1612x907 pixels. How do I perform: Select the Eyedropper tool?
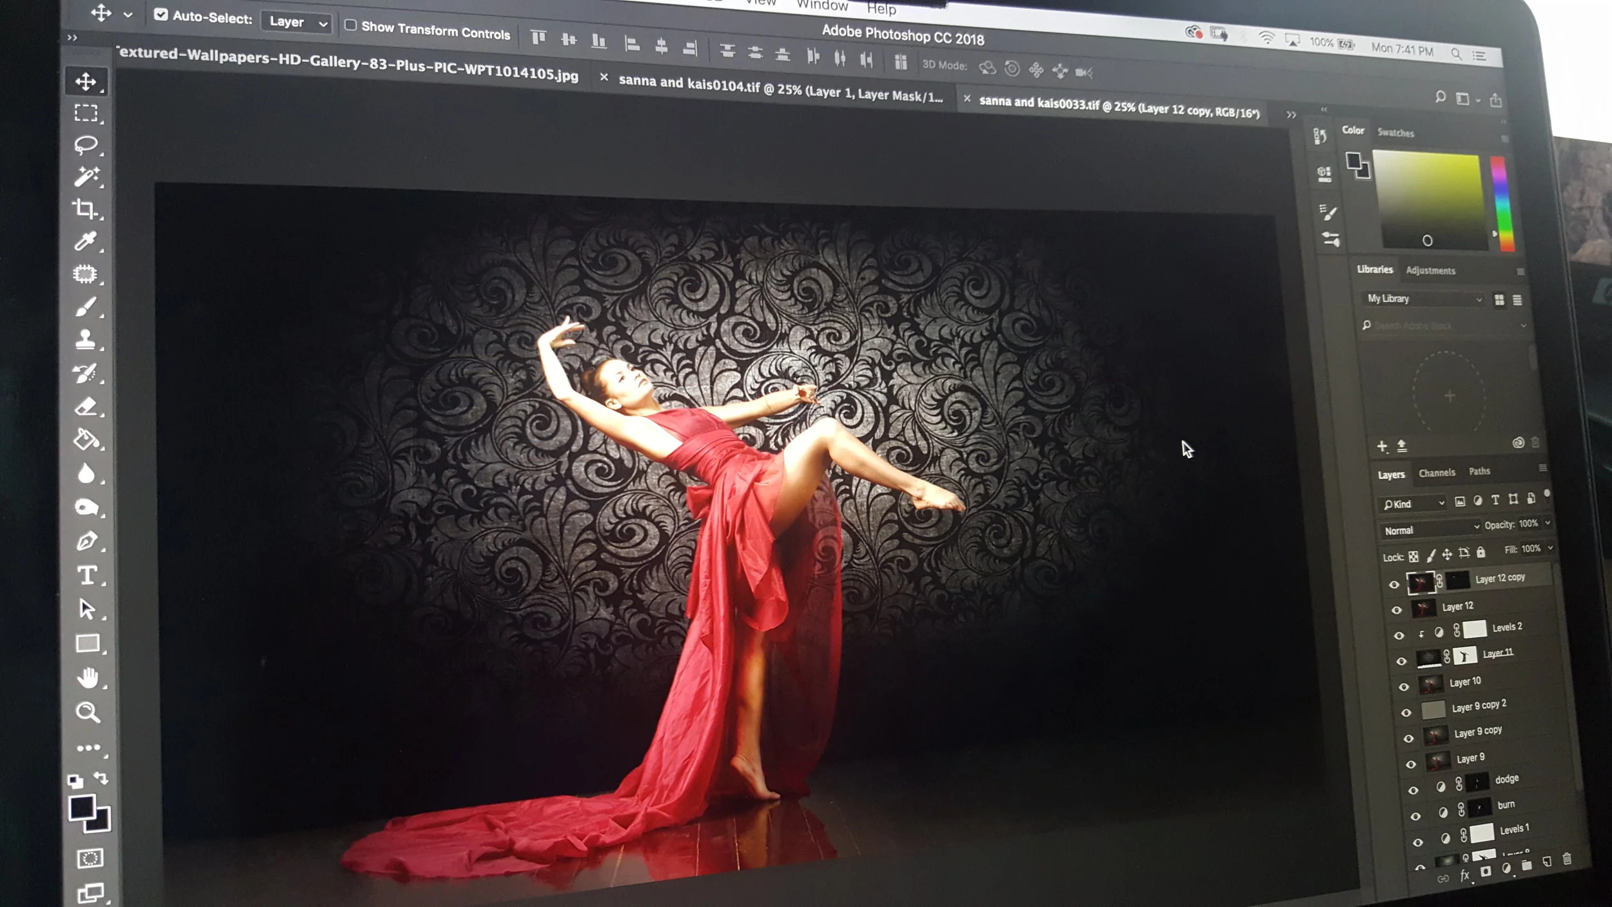point(86,241)
